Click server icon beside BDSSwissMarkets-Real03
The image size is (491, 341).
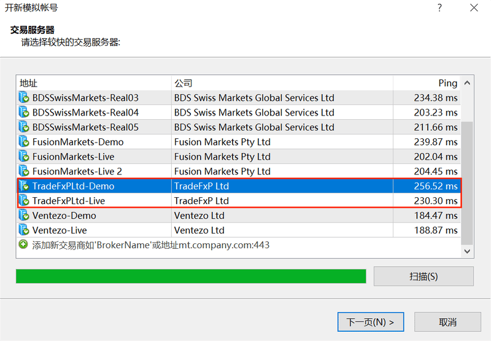pyautogui.click(x=24, y=98)
